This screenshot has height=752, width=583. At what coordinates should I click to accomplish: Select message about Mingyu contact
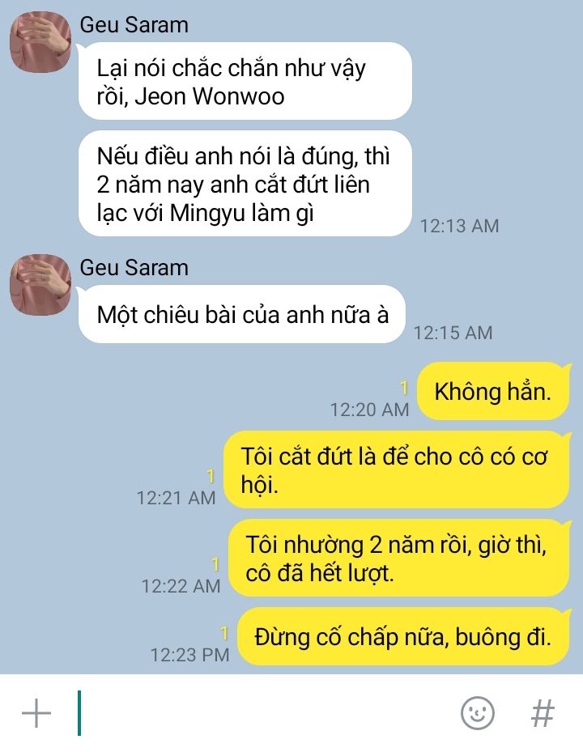[245, 184]
